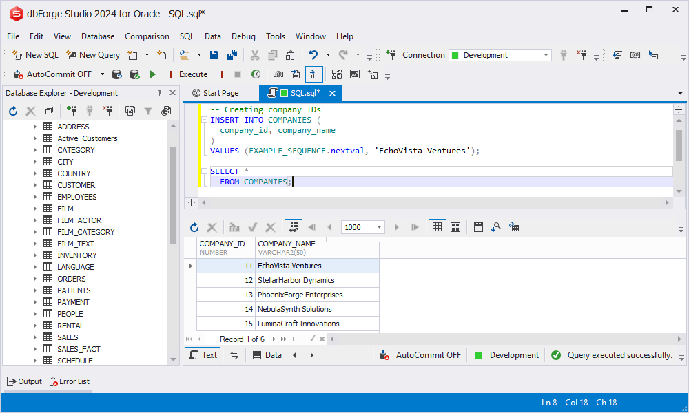Click the green Run play icon
The height and width of the screenshot is (413, 689).
[152, 74]
